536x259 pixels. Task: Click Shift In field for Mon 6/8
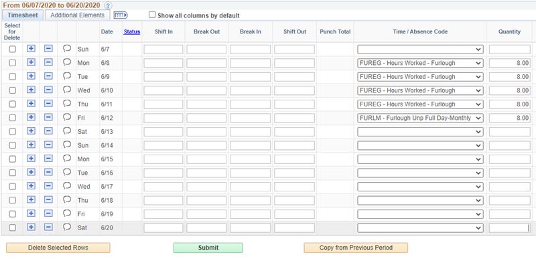tap(163, 63)
